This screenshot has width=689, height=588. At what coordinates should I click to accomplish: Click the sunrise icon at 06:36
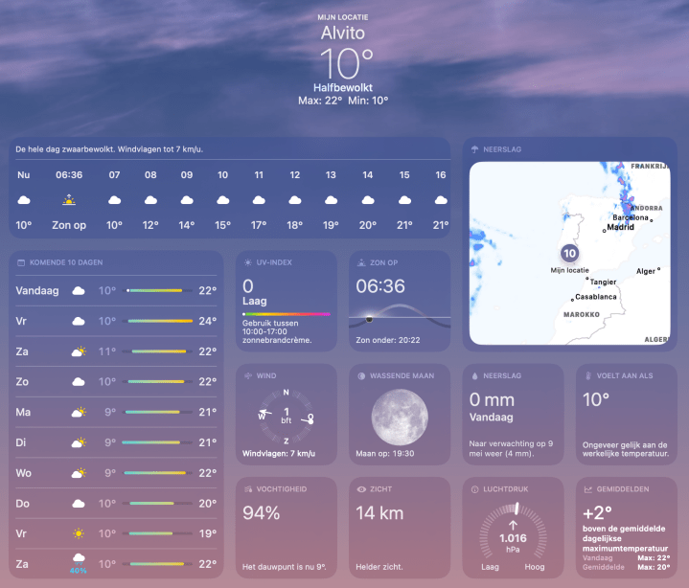coord(68,200)
